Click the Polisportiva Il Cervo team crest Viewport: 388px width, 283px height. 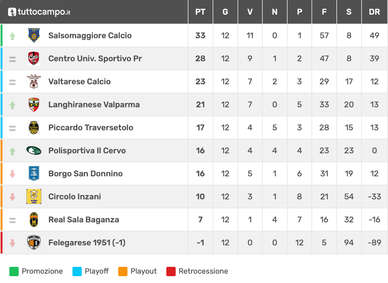point(34,151)
